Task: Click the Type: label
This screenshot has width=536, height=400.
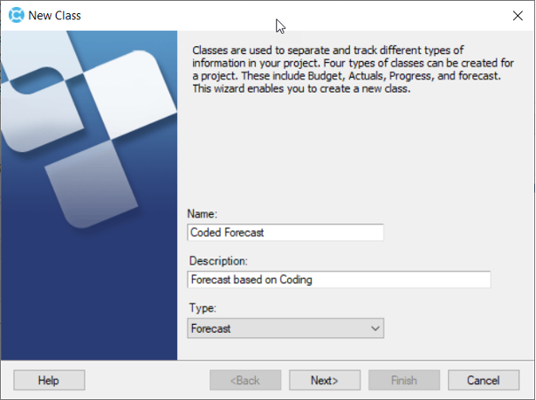Action: click(x=200, y=309)
